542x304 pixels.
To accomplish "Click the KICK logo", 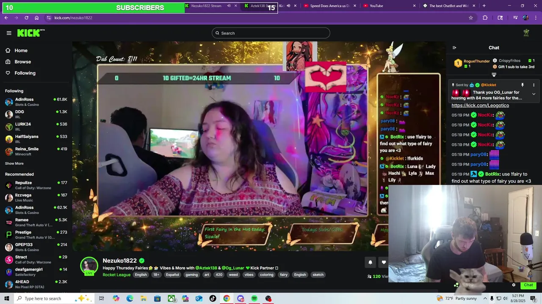I will tap(31, 33).
